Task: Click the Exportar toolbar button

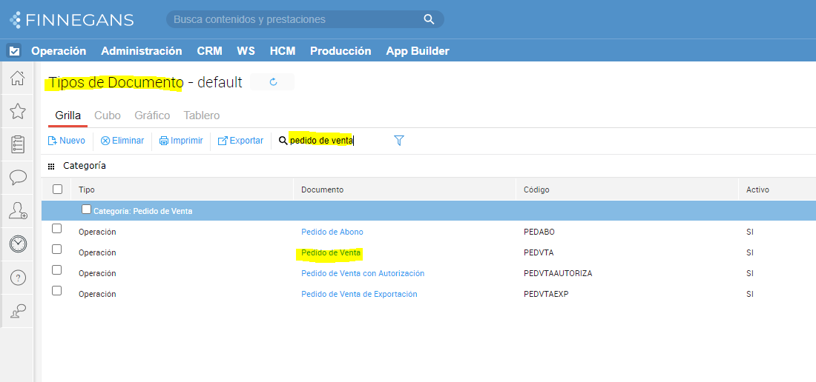Action: pyautogui.click(x=240, y=141)
